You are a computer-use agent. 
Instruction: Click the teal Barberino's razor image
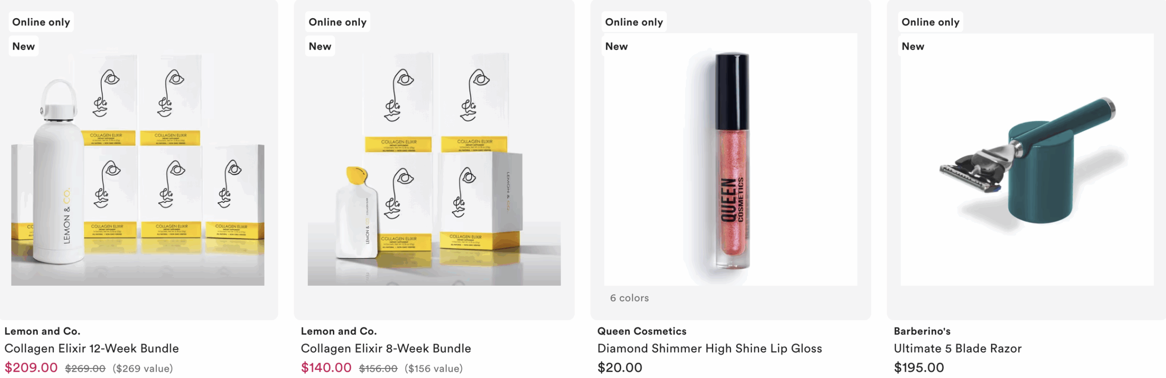1027,159
